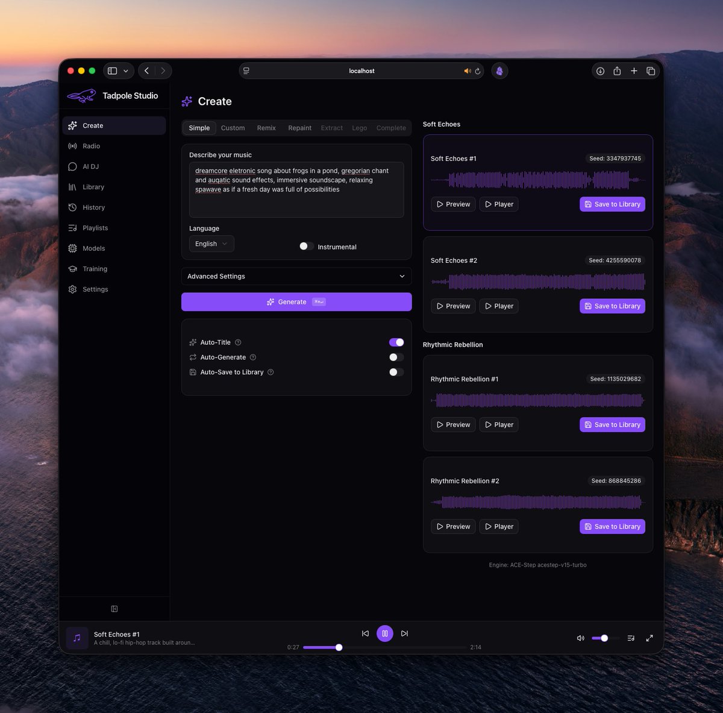This screenshot has height=713, width=723.
Task: Click seed value 868845286
Action: [x=616, y=481]
